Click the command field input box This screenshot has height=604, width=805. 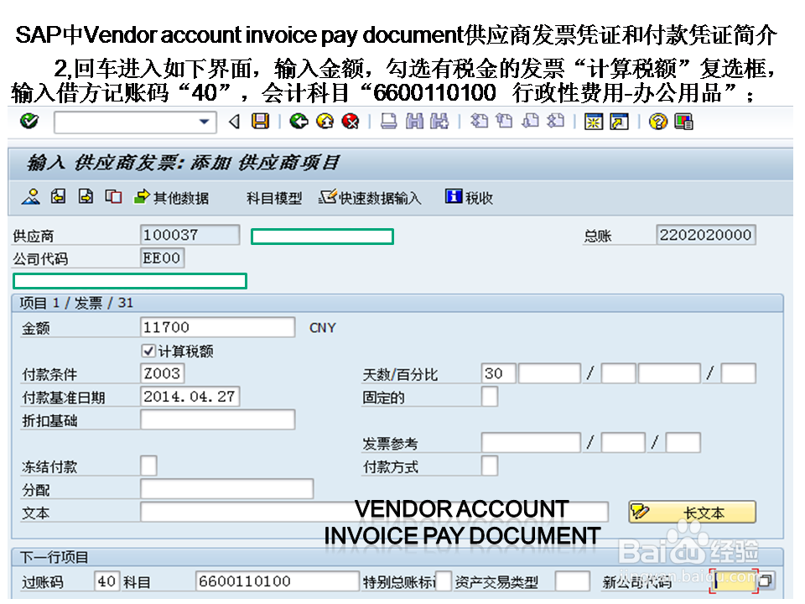135,122
